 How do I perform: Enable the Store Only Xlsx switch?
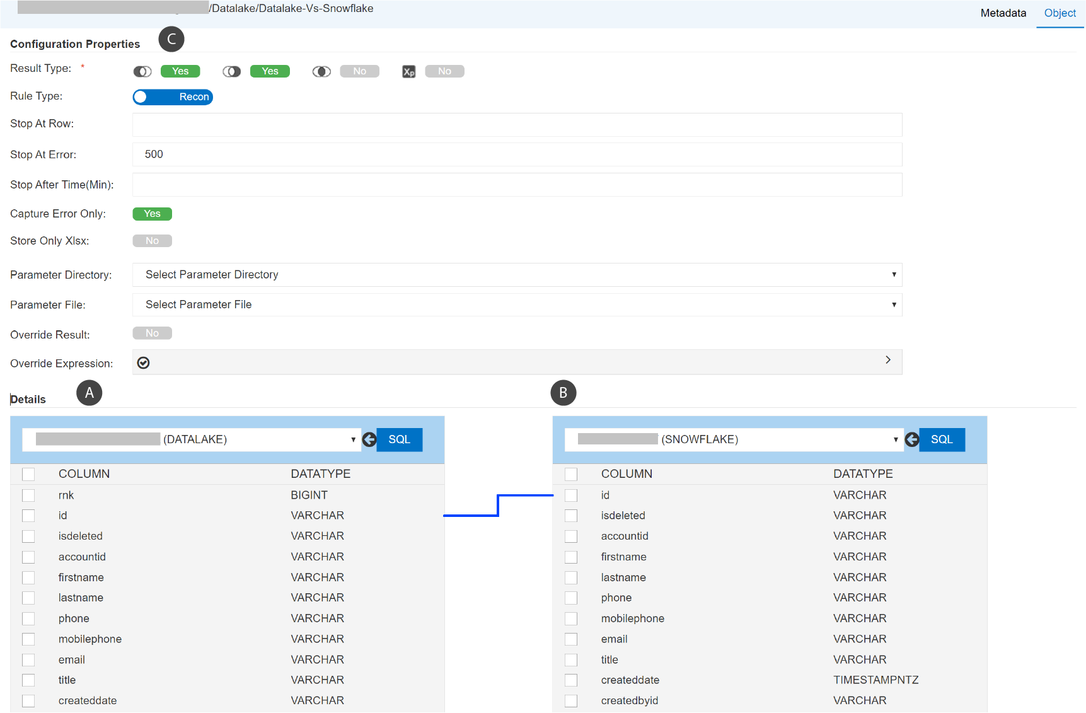[x=152, y=241]
